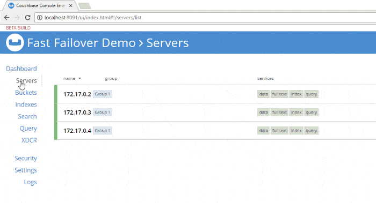This screenshot has height=203, width=376.
Task: Expand server row 172.17.0.4
Action: pyautogui.click(x=215, y=131)
